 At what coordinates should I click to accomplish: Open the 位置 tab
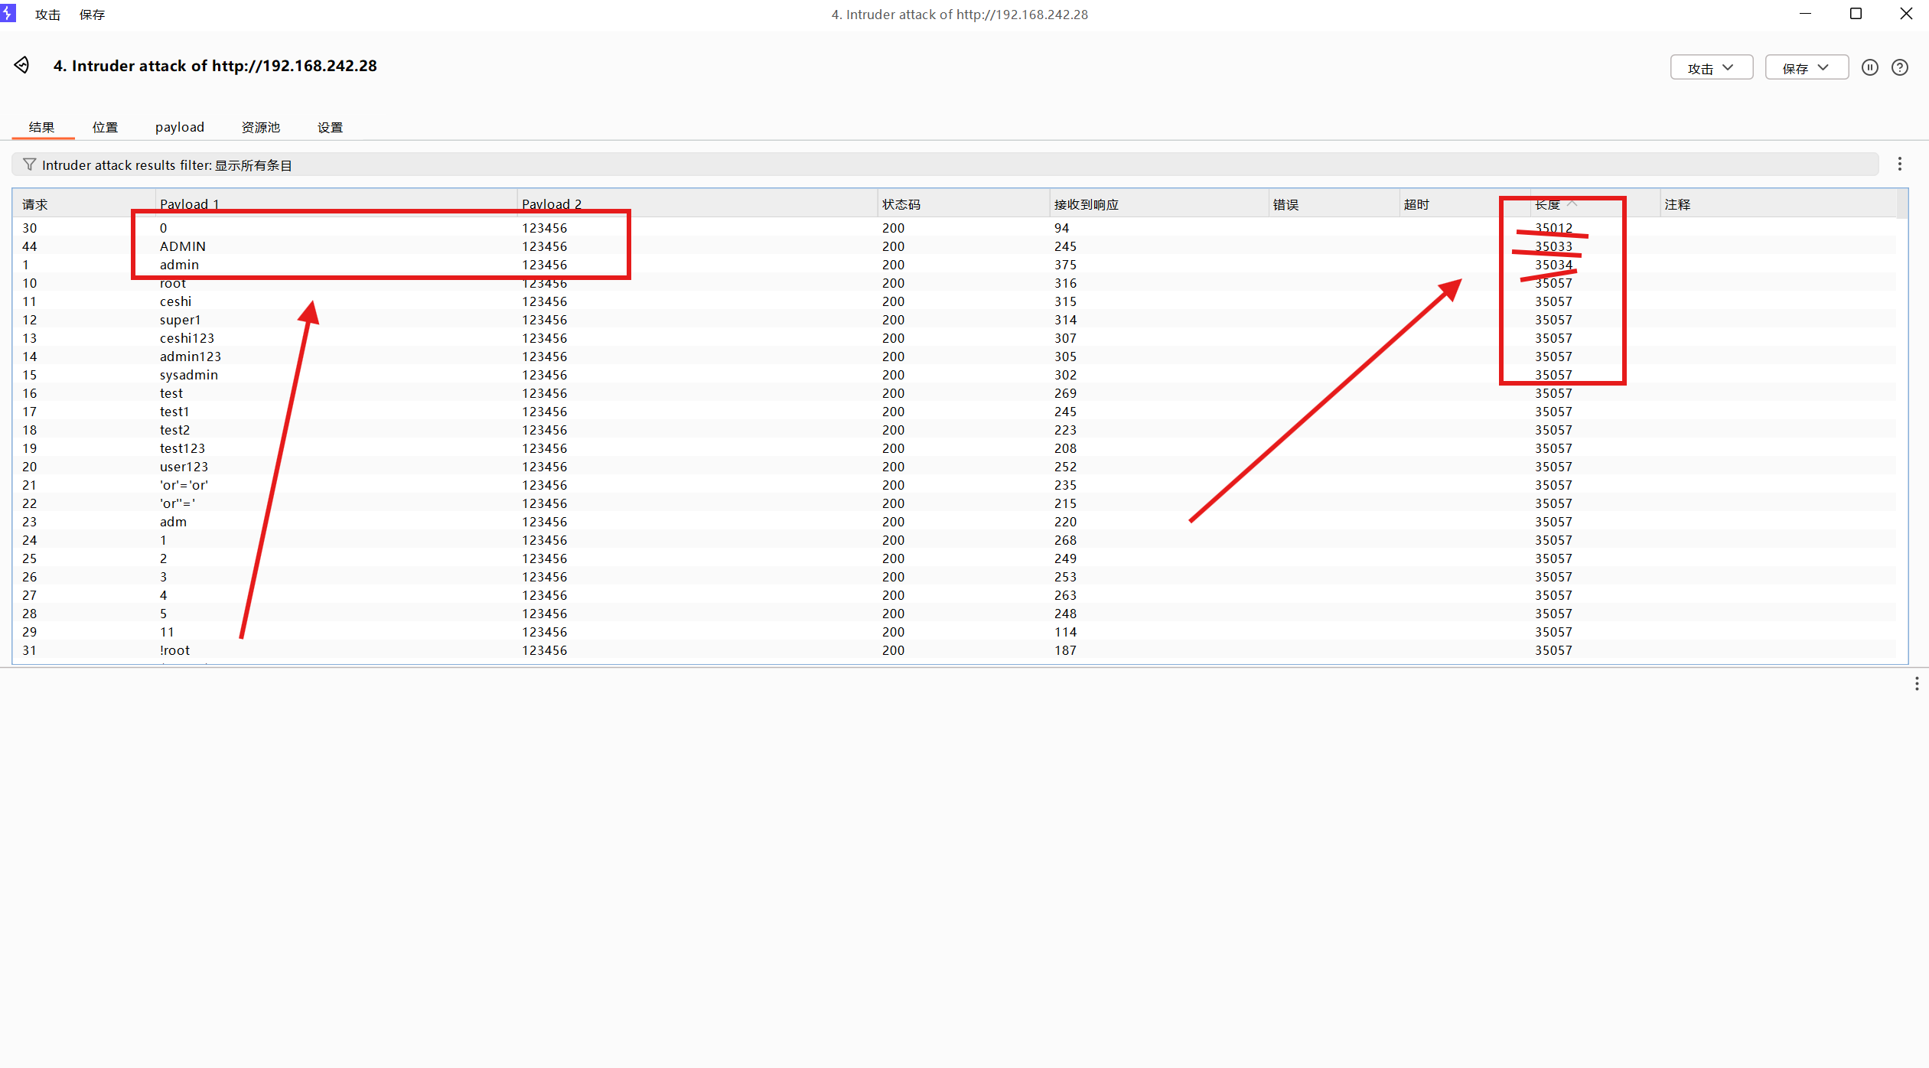105,127
